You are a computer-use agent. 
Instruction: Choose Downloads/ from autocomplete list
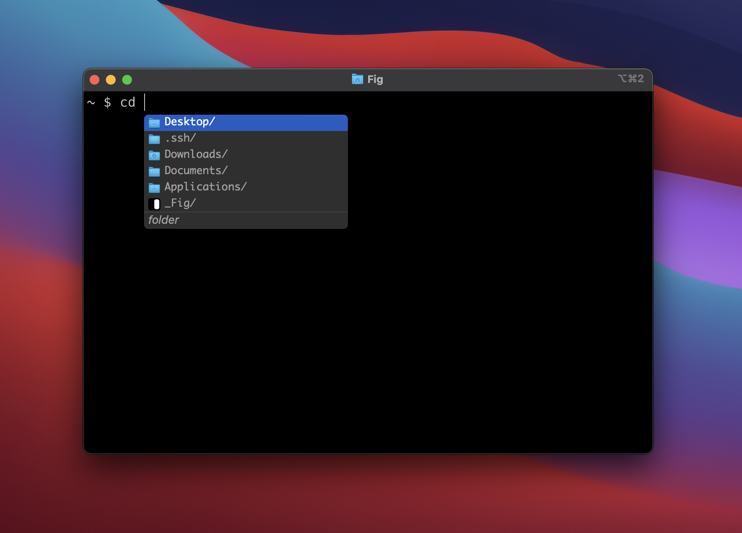point(246,155)
